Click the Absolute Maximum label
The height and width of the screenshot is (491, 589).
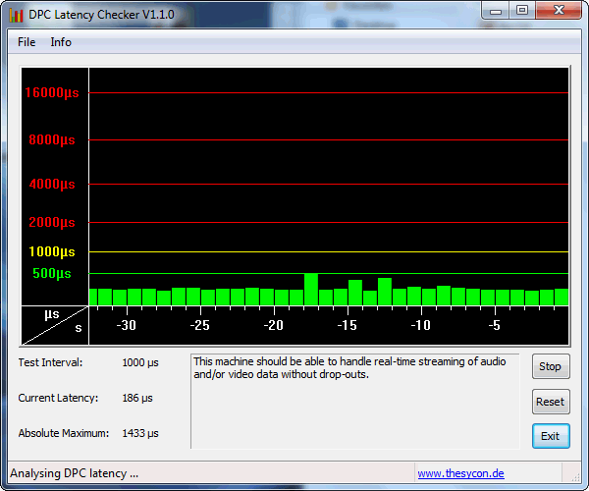(64, 433)
